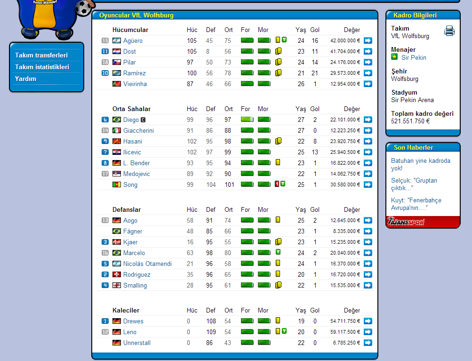This screenshot has width=472, height=361.
Task: Click the manager star icon beside Sir Pekin
Action: tap(394, 56)
